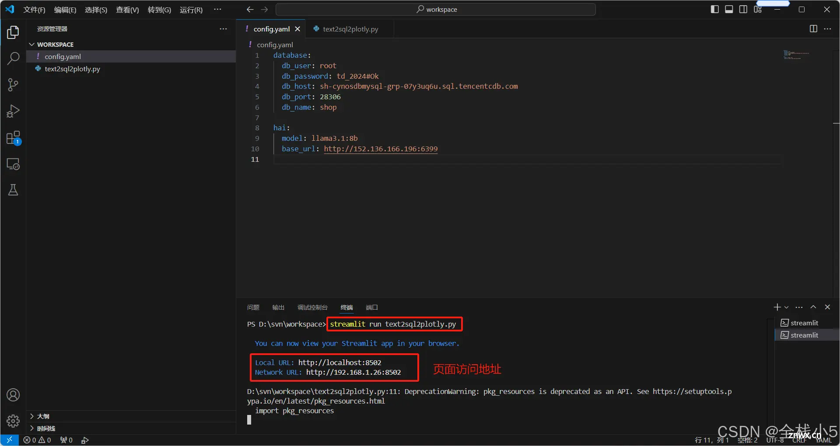
Task: Split the editor to the right
Action: pyautogui.click(x=813, y=29)
